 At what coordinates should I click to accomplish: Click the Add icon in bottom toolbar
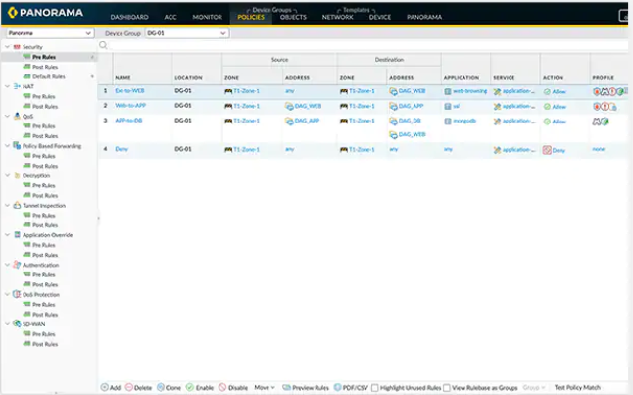pos(104,387)
